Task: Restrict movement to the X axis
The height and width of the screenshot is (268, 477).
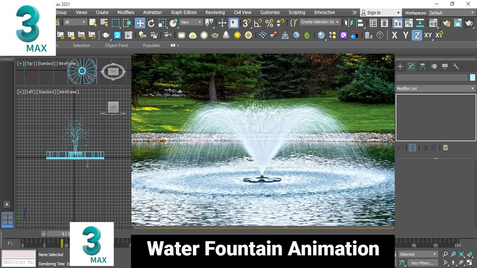Action: pyautogui.click(x=395, y=35)
